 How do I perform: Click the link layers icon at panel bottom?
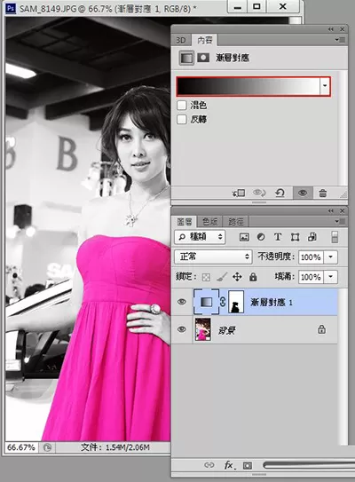[209, 465]
